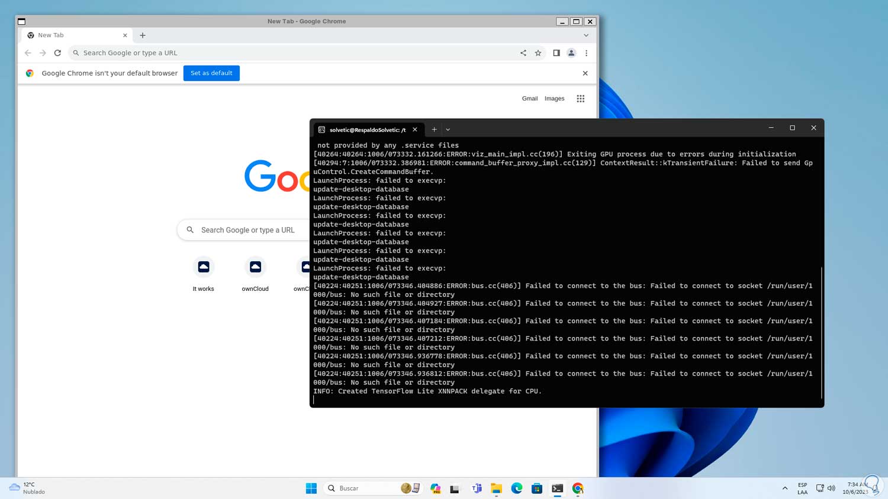Close the solvetic@RespaldoSolvetic terminal tab
The image size is (888, 499).
point(415,129)
